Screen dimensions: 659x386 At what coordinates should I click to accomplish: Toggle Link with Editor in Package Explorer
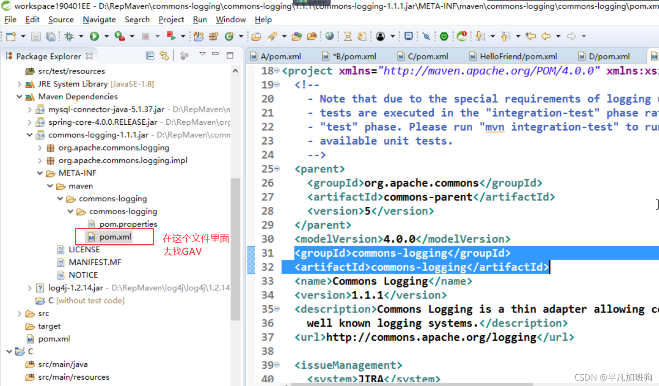click(164, 56)
